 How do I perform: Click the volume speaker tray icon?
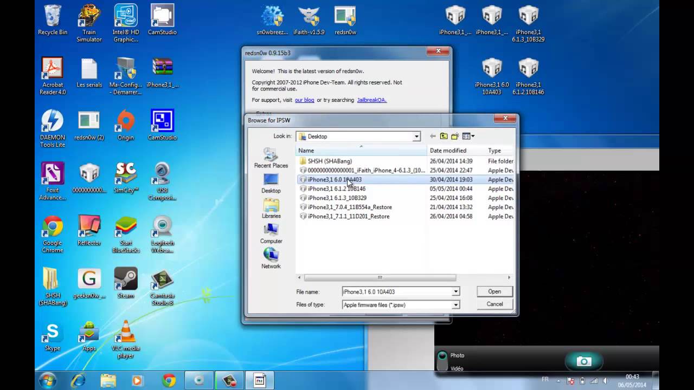click(605, 381)
